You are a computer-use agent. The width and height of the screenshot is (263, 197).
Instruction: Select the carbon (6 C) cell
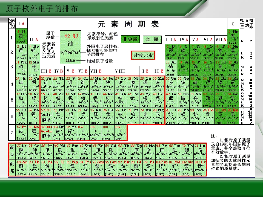coord(184,52)
